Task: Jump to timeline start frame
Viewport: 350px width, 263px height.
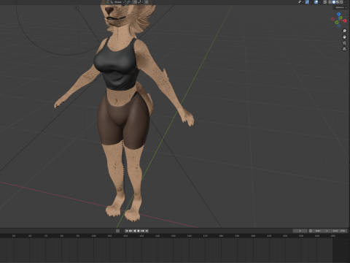Action: 127,231
